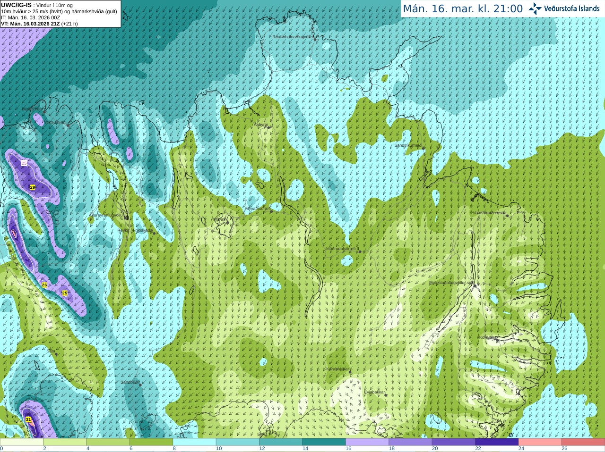The height and width of the screenshot is (452, 605).
Task: Click the Sáta station label
Action: [51, 351]
